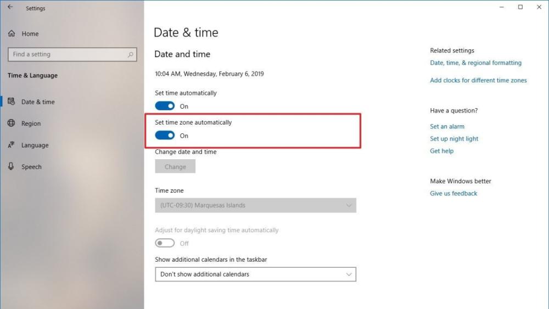The width and height of the screenshot is (549, 309).
Task: Open Add clocks for different time zones
Action: point(478,80)
